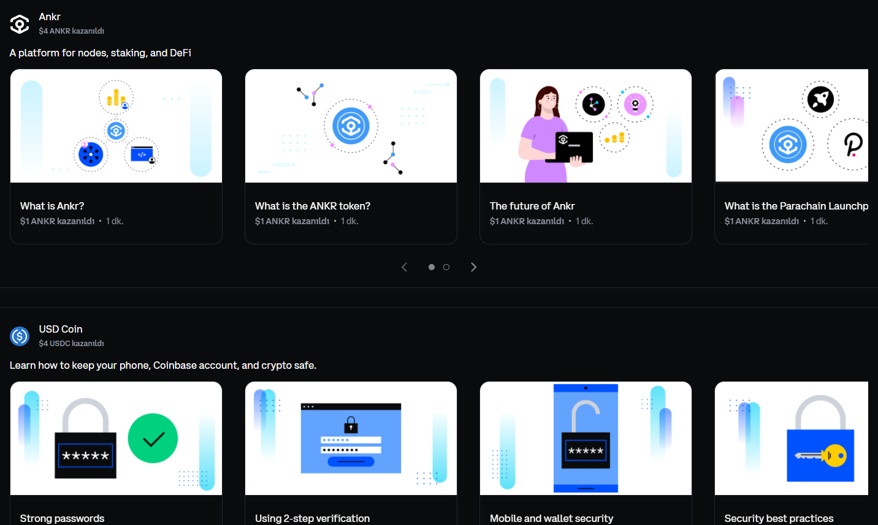Image resolution: width=878 pixels, height=525 pixels.
Task: Open 'Strong passwords' lesson thumbnail
Action: (x=116, y=438)
